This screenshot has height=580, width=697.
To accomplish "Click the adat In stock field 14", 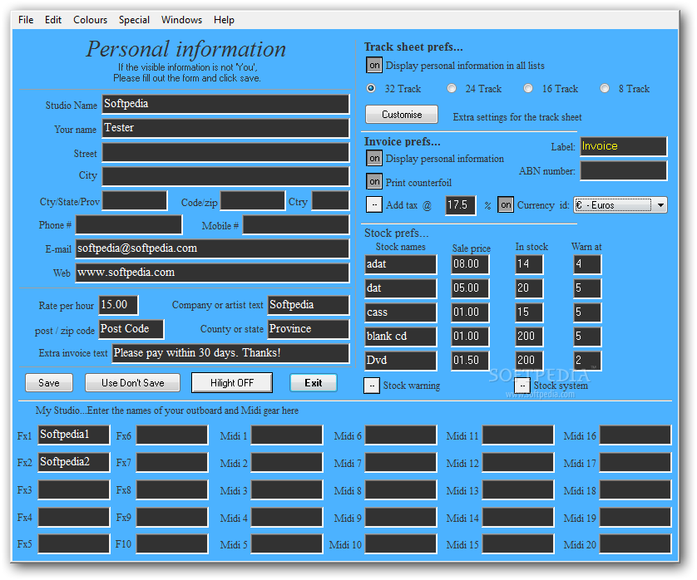I will [529, 265].
